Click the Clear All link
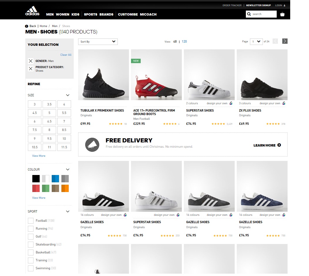 (66, 55)
